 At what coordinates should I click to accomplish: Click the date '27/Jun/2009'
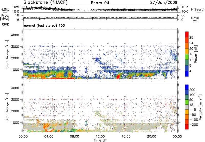164,2
